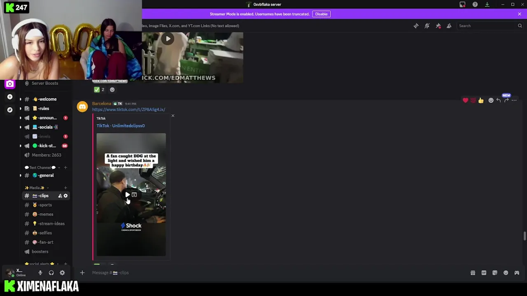React with the red heart emoji

tap(465, 100)
